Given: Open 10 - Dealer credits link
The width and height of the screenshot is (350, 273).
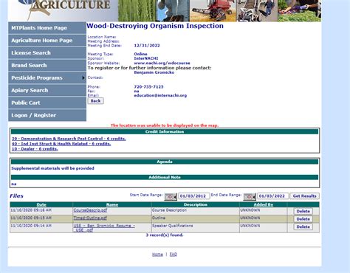Looking at the screenshot, I should (x=35, y=149).
